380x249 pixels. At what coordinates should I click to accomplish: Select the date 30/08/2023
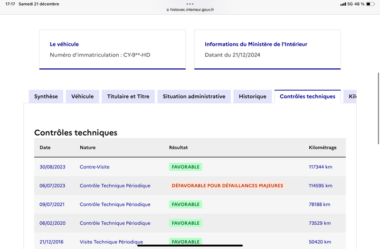[52, 167]
